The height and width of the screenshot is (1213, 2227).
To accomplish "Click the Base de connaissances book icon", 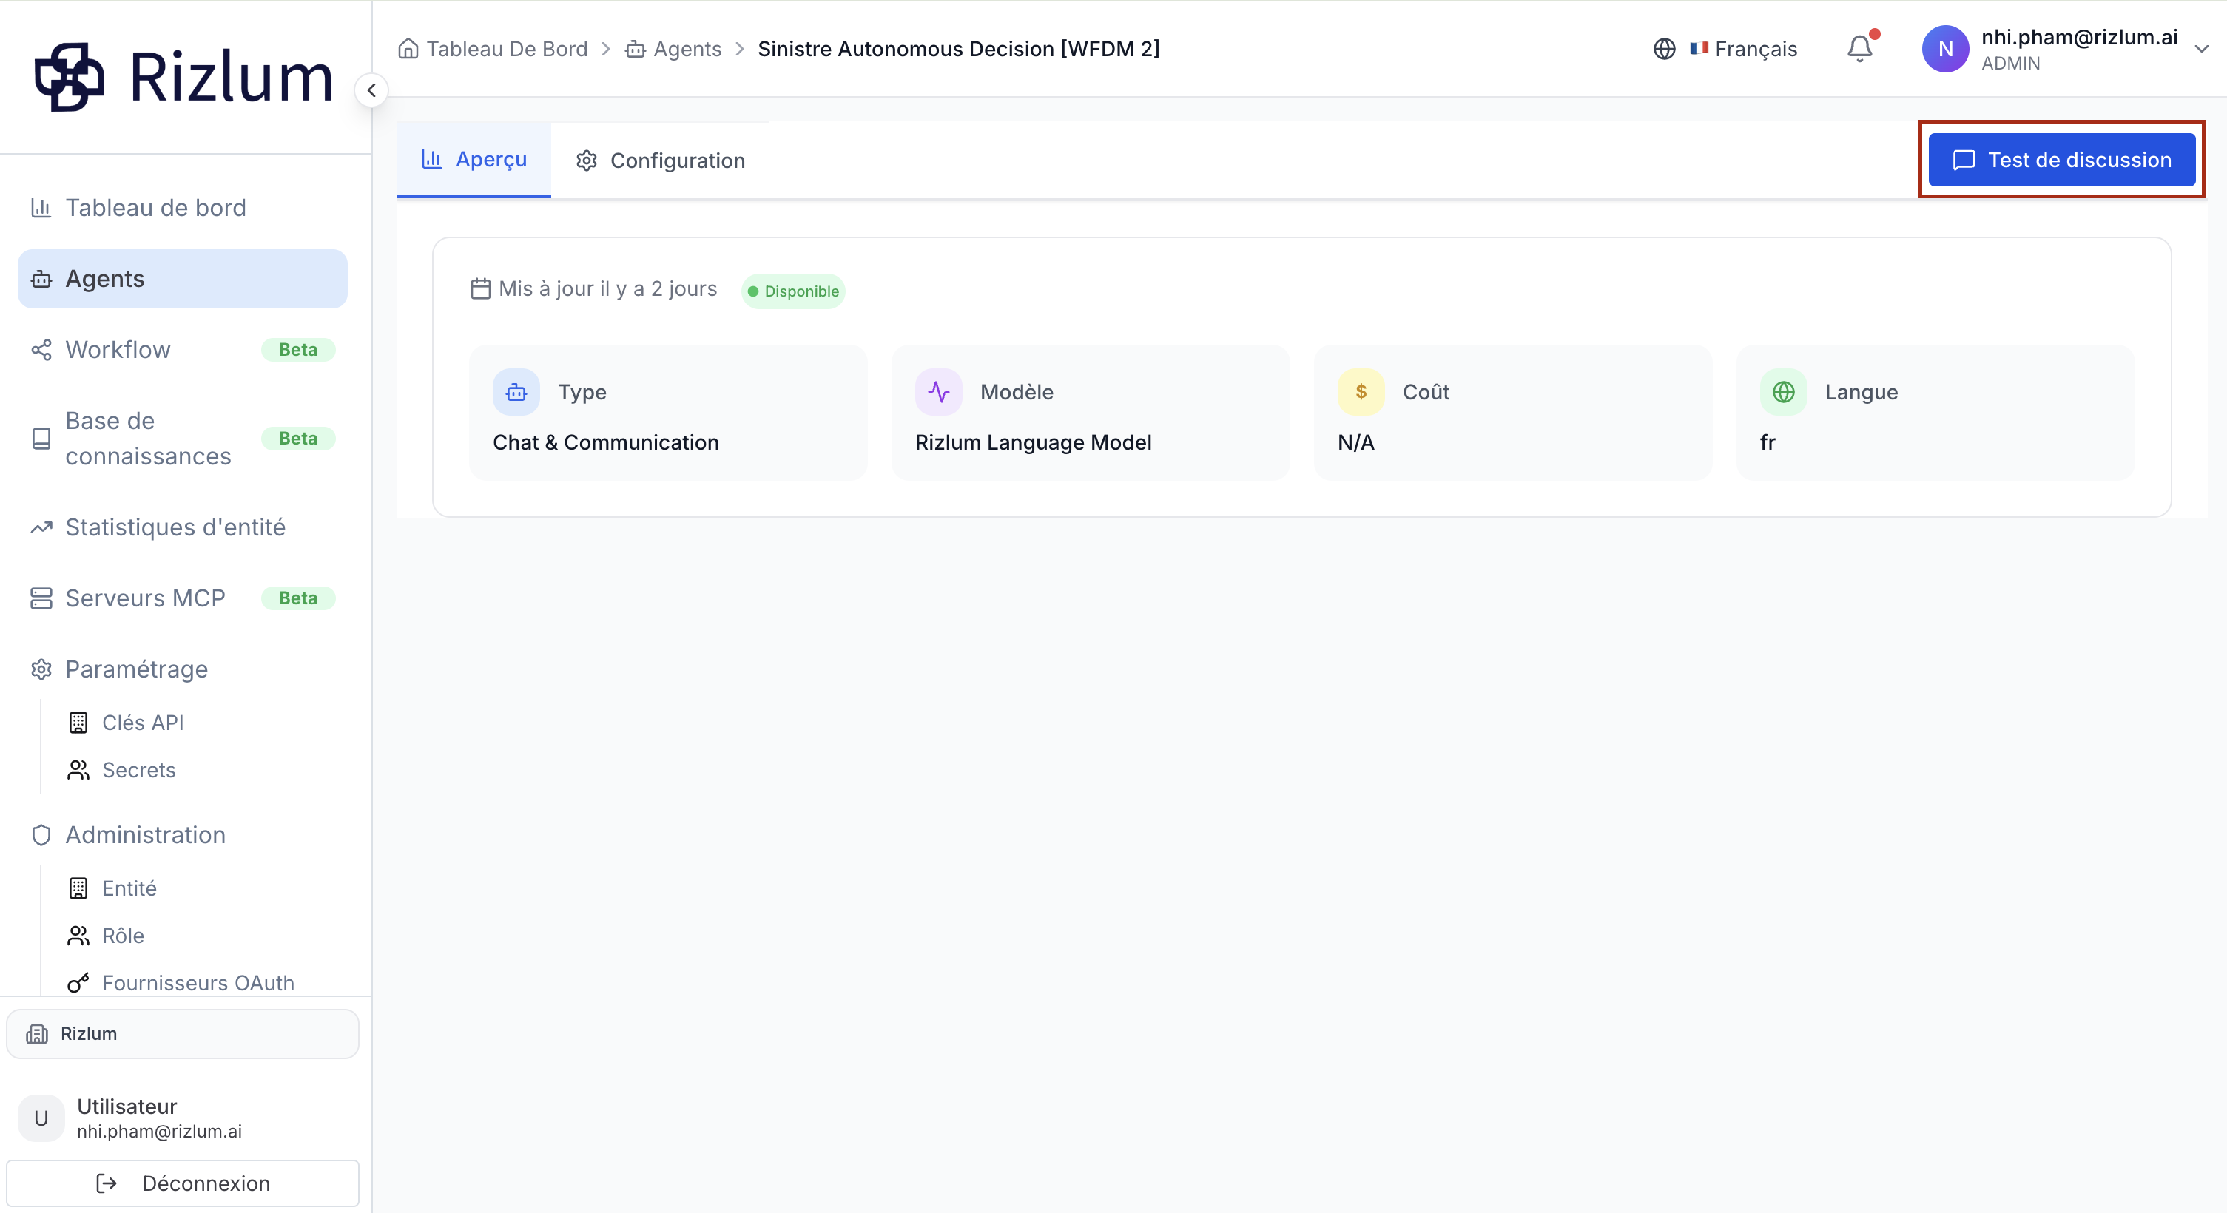I will click(x=41, y=438).
